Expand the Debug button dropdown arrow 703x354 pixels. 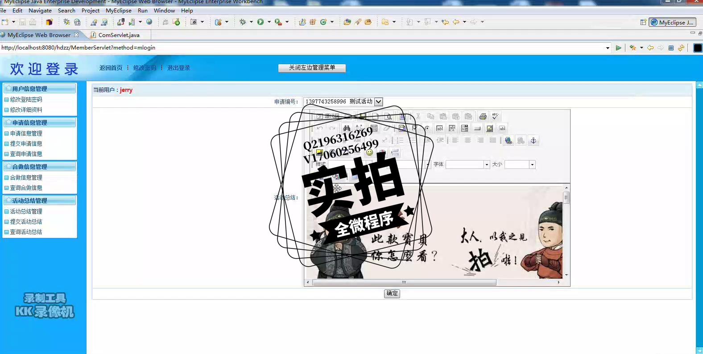(x=251, y=22)
